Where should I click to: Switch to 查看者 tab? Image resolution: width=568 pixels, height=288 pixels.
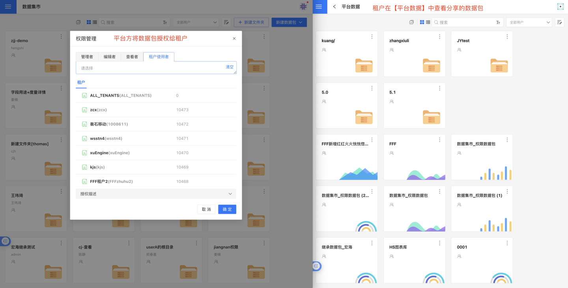click(132, 57)
